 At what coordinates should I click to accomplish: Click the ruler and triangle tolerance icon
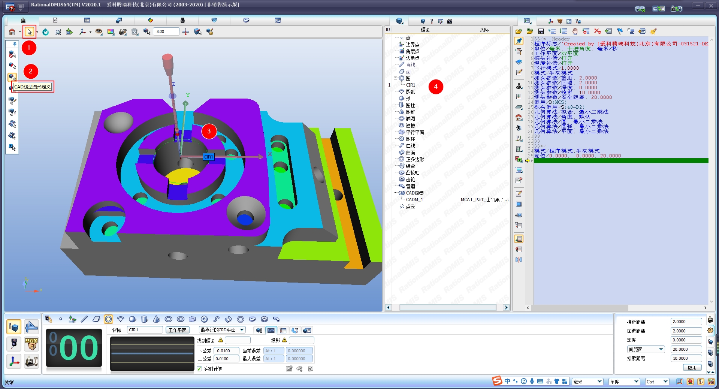31,327
